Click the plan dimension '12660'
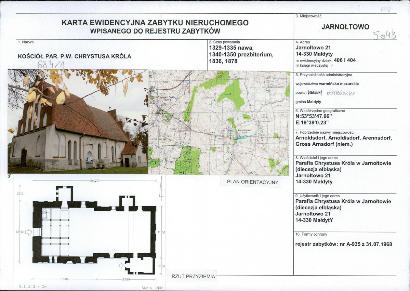This screenshot has height=291, width=410. pos(125,279)
